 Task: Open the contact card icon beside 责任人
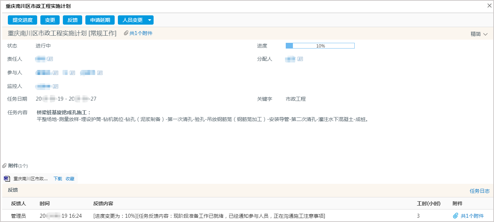coord(50,59)
